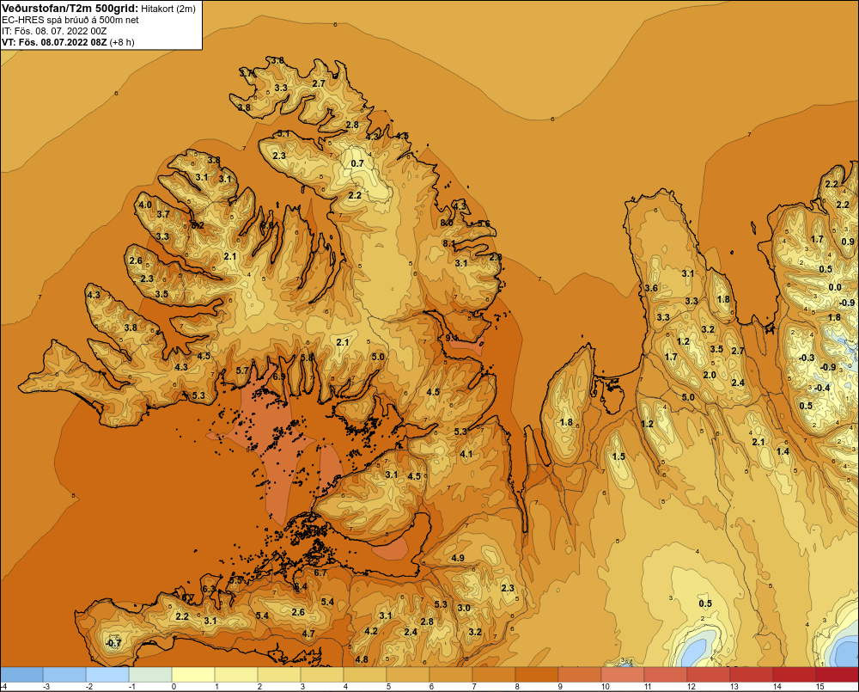Viewport: 859px width, 692px height.
Task: Click the '2.0' temperature value
Action: click(710, 375)
